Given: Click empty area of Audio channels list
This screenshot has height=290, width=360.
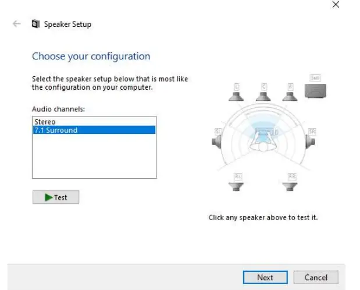Looking at the screenshot, I should 94,156.
